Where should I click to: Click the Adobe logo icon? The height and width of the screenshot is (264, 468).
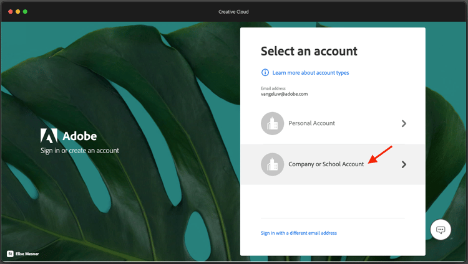coord(49,136)
